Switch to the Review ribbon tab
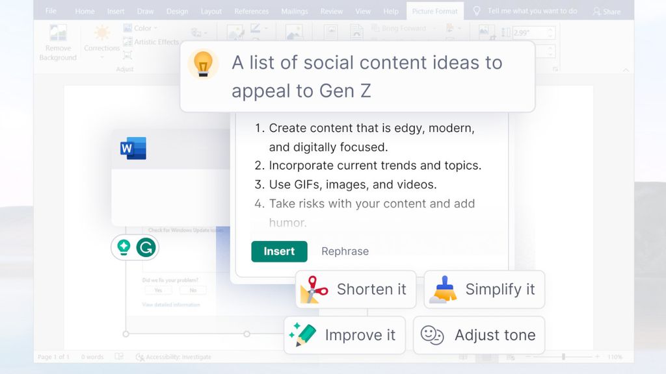The image size is (666, 374). (x=331, y=10)
